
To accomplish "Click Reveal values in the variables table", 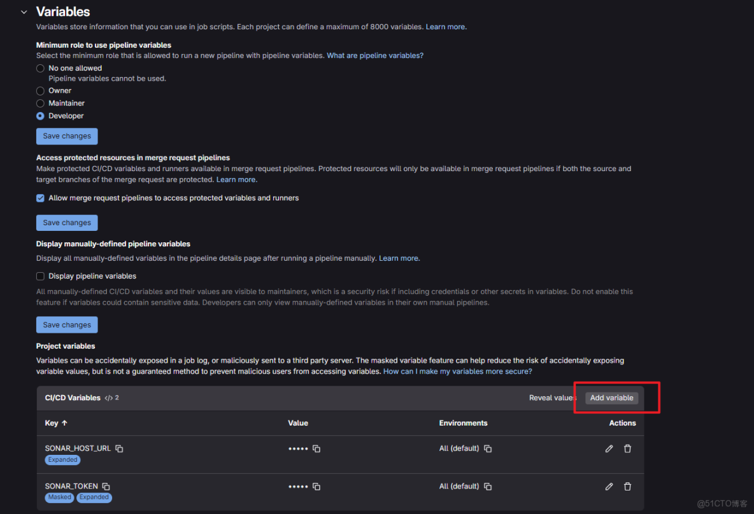I will pos(551,398).
